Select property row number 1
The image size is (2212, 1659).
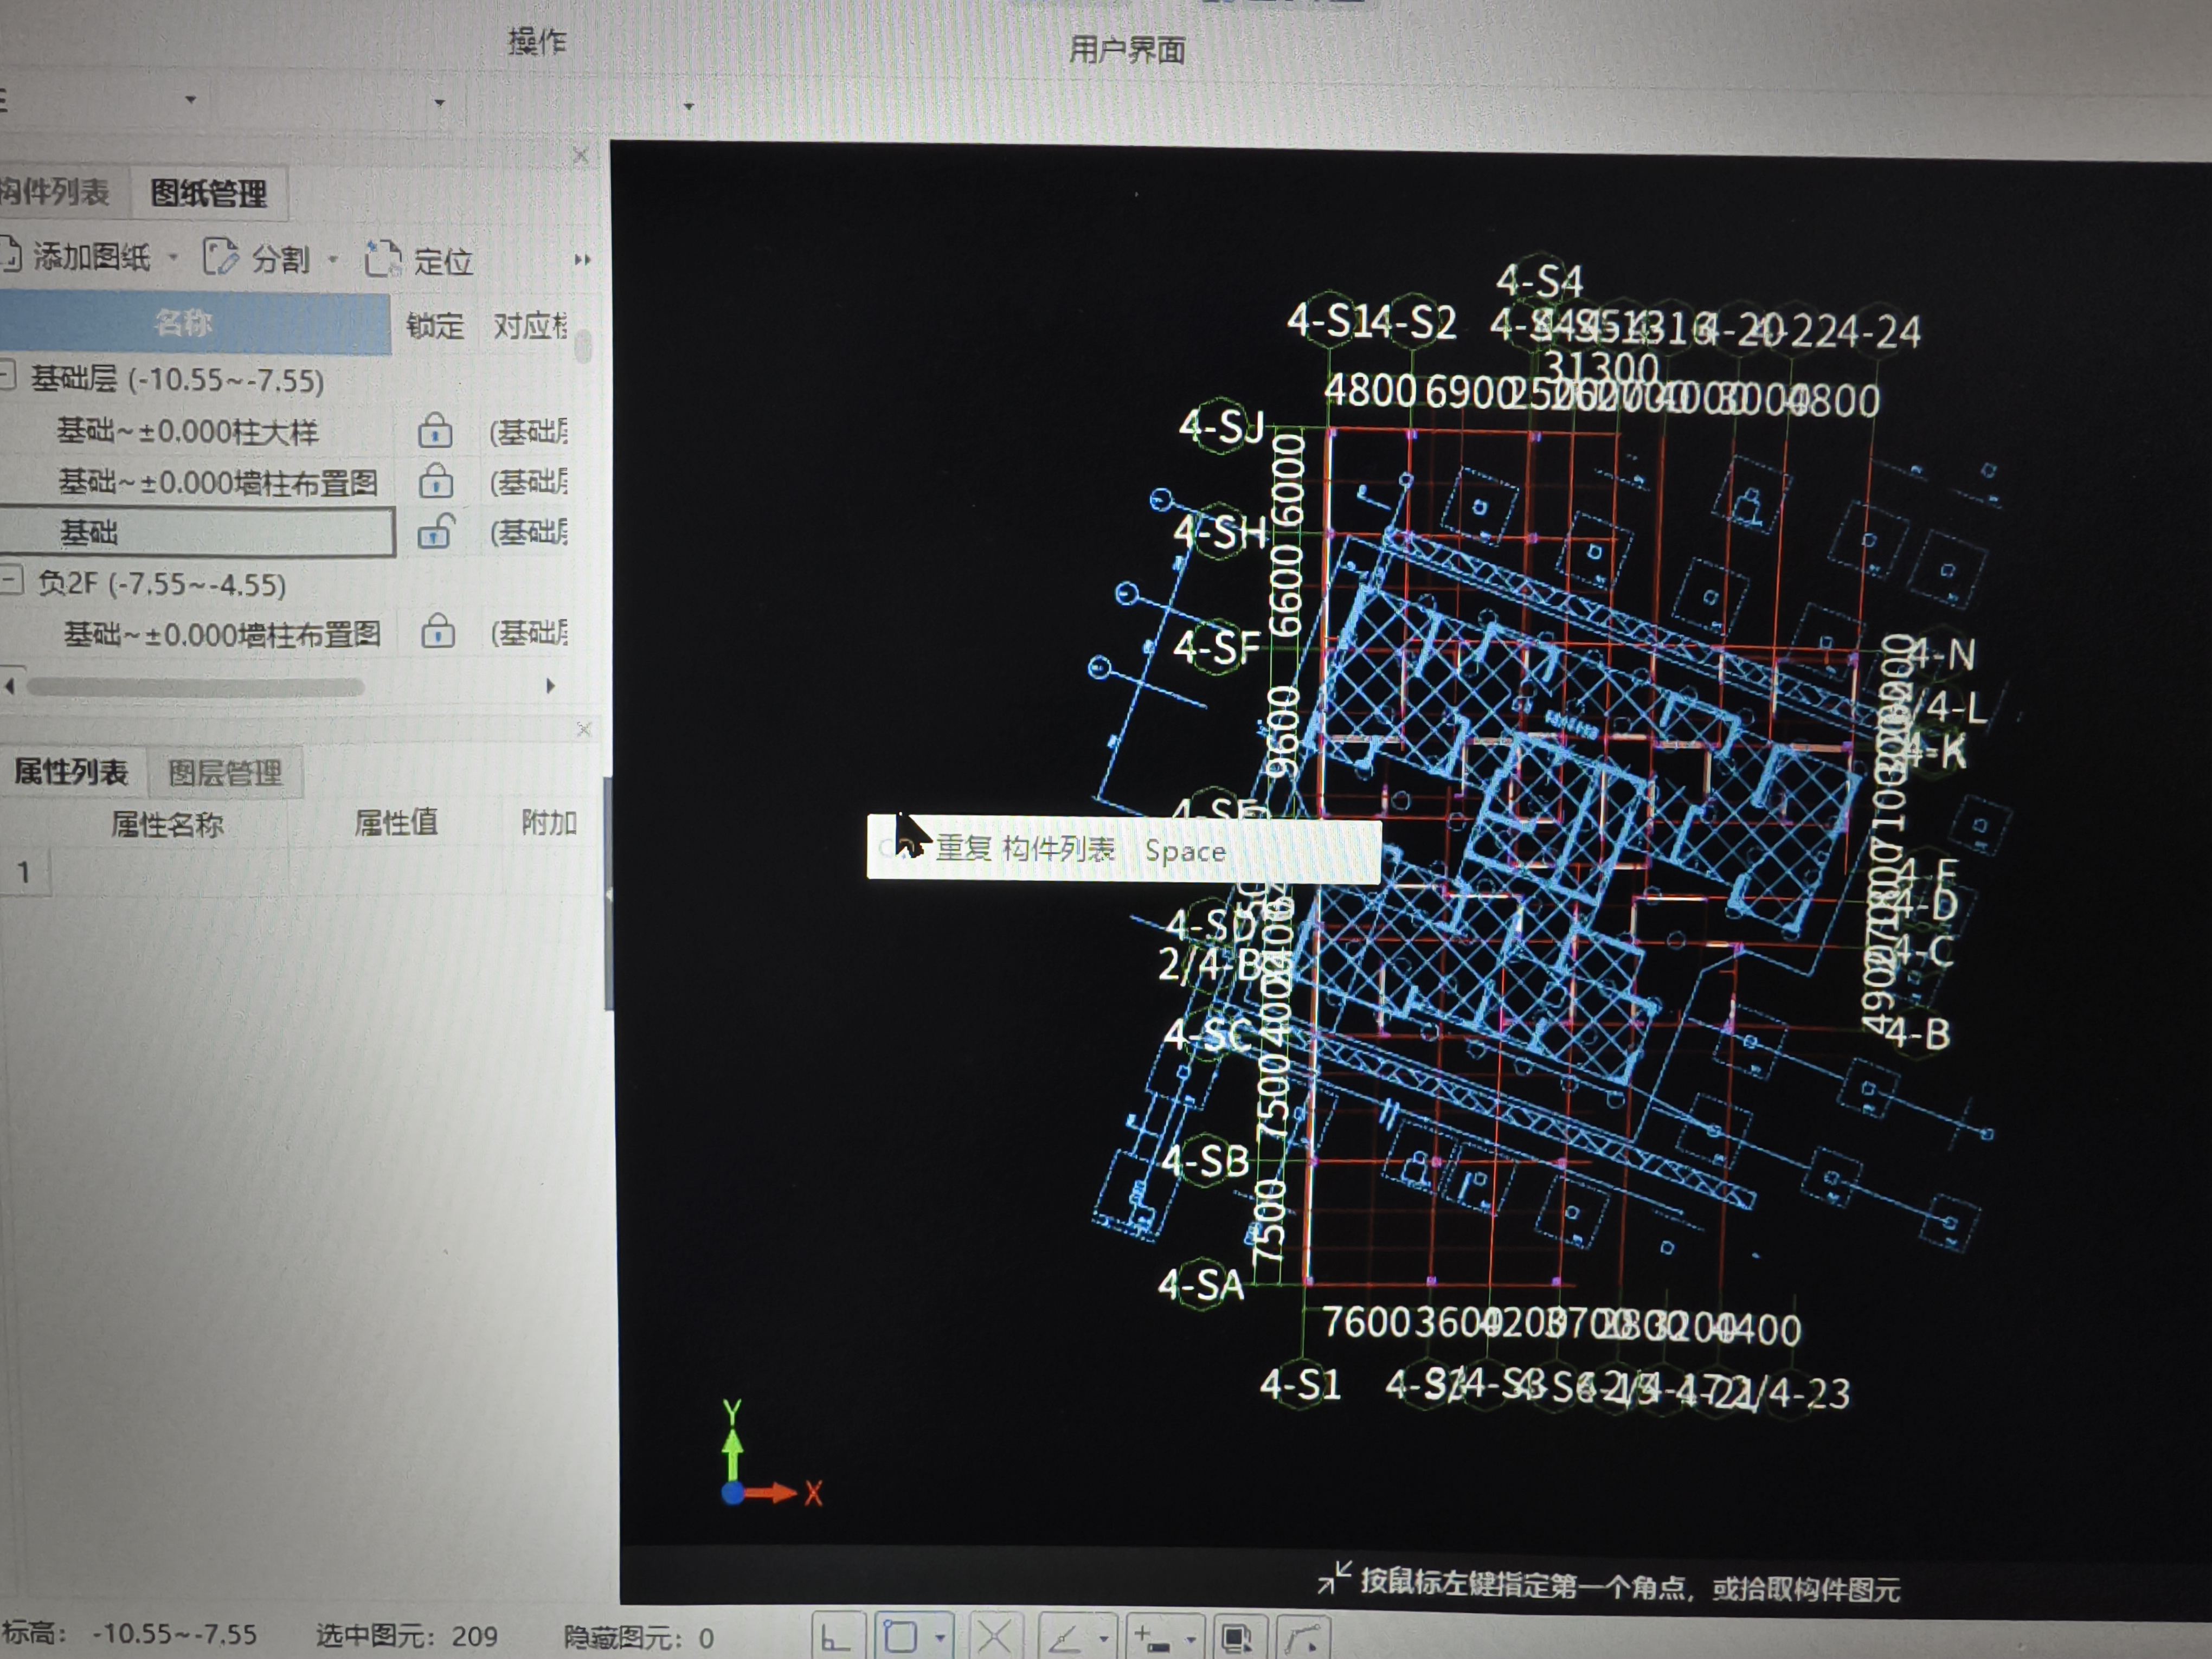[x=23, y=872]
